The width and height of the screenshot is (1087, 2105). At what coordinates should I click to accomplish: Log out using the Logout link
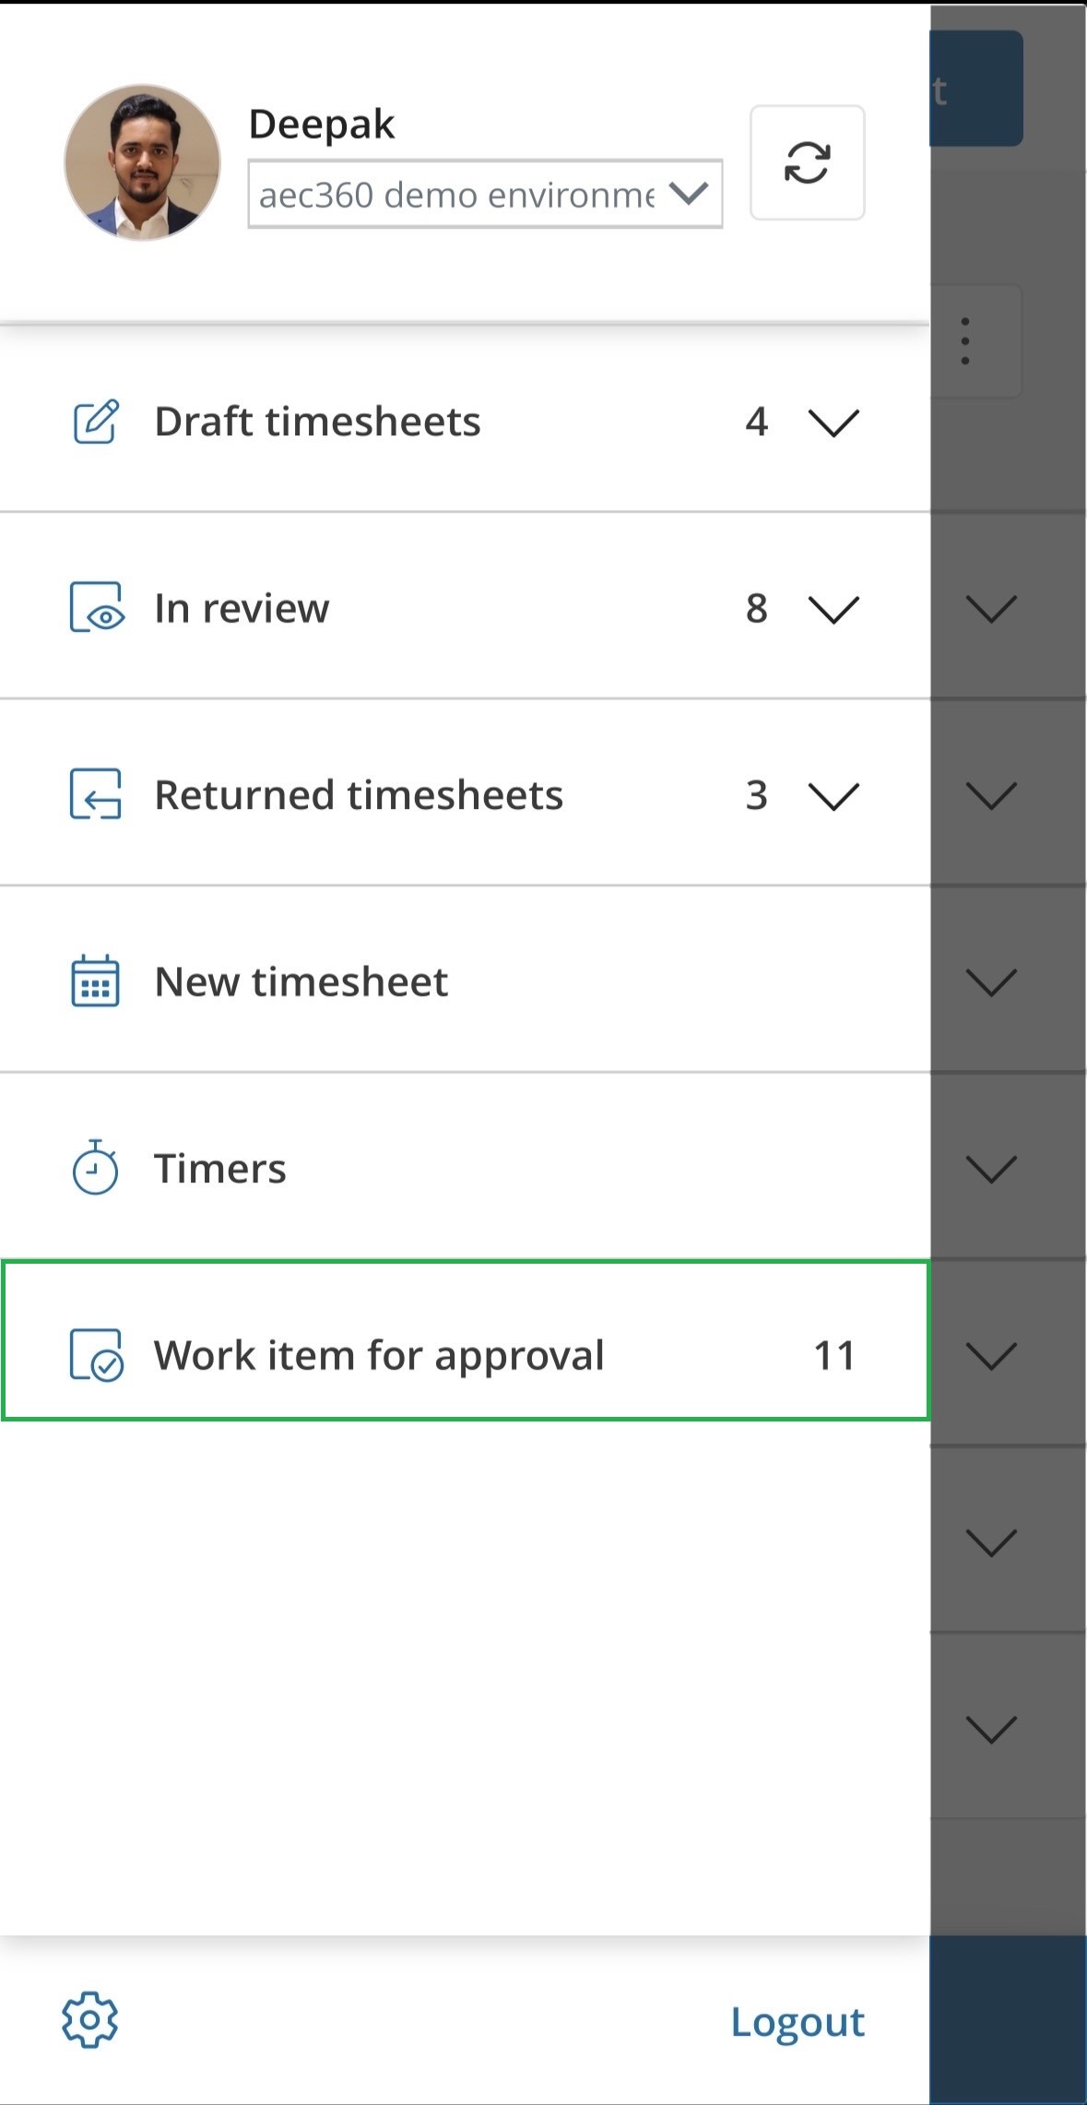tap(798, 2022)
